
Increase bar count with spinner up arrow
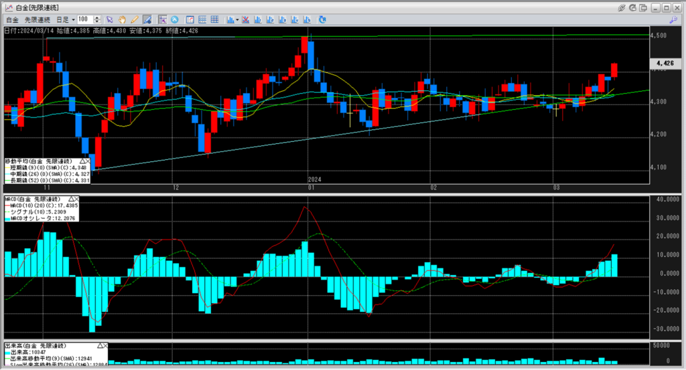97,17
